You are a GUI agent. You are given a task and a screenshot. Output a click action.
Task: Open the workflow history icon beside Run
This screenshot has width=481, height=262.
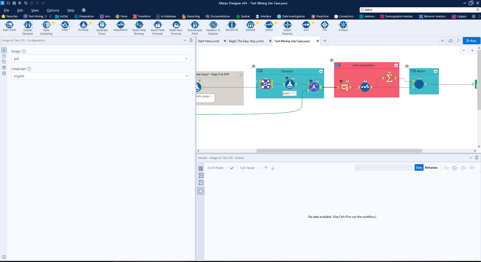click(x=450, y=41)
